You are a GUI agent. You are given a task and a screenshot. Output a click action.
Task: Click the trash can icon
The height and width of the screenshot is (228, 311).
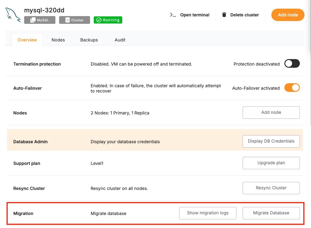224,15
